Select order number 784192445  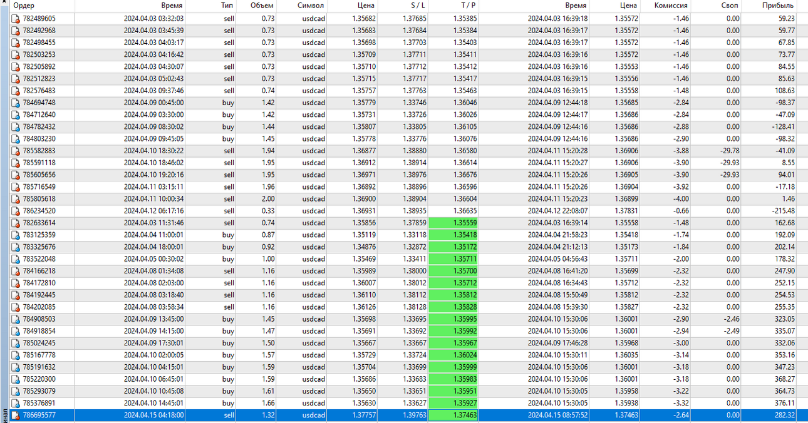(39, 295)
